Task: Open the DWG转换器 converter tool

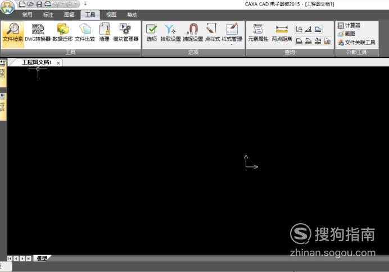Action: tap(38, 33)
